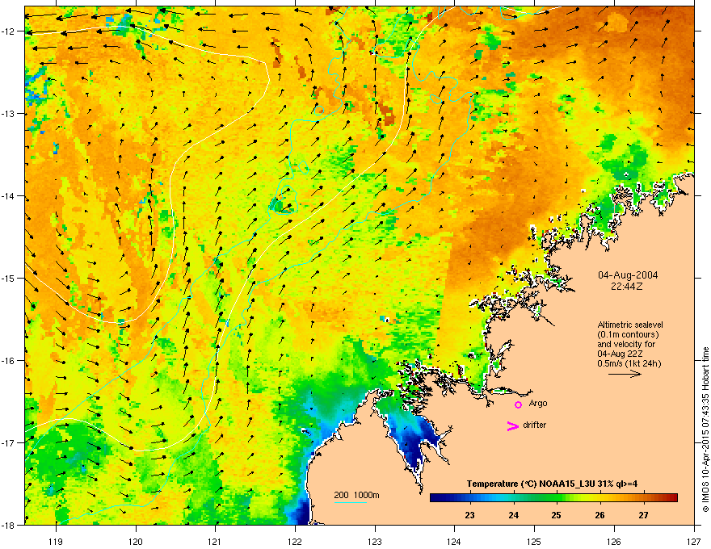Click the '23' color bar tick label
Viewport: 711px width, 549px height.
(x=469, y=515)
